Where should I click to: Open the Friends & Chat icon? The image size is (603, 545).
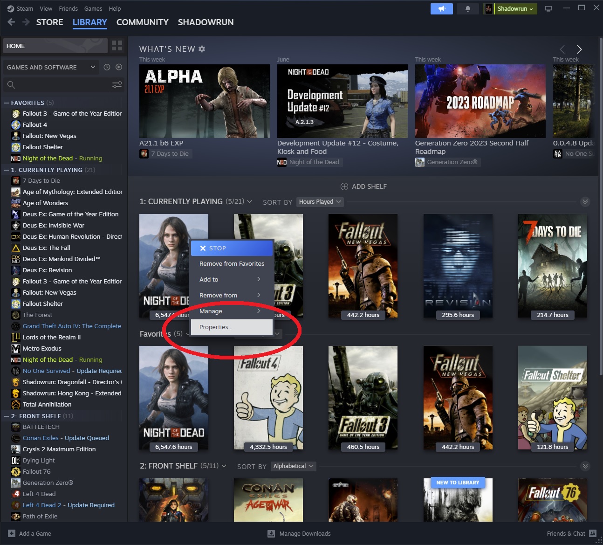tap(593, 533)
